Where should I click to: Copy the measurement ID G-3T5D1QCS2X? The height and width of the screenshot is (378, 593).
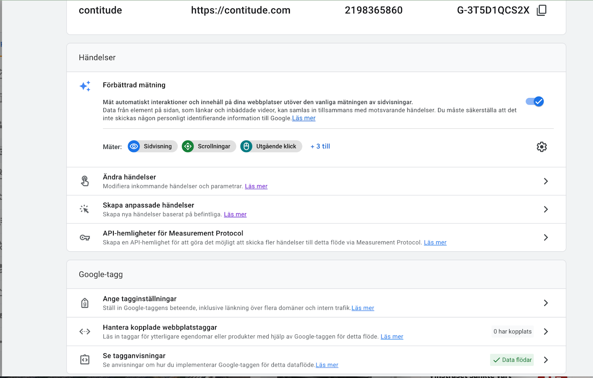click(x=541, y=10)
